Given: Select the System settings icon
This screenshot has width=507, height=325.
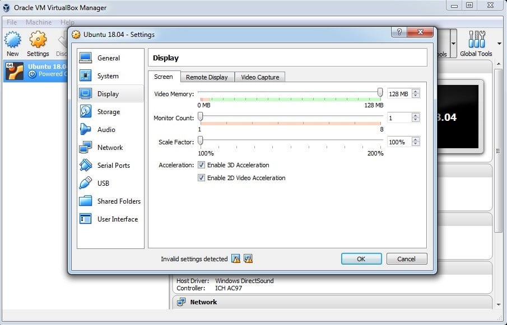Looking at the screenshot, I should point(86,76).
